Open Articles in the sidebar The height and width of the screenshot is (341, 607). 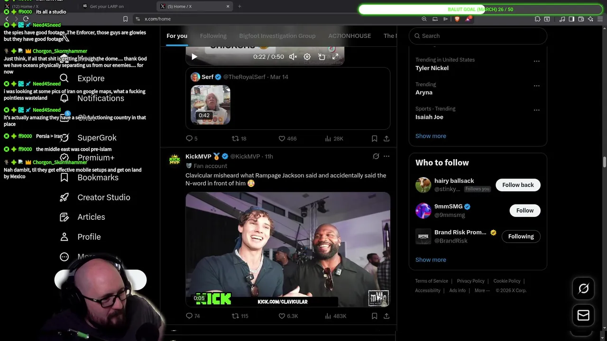(x=83, y=217)
